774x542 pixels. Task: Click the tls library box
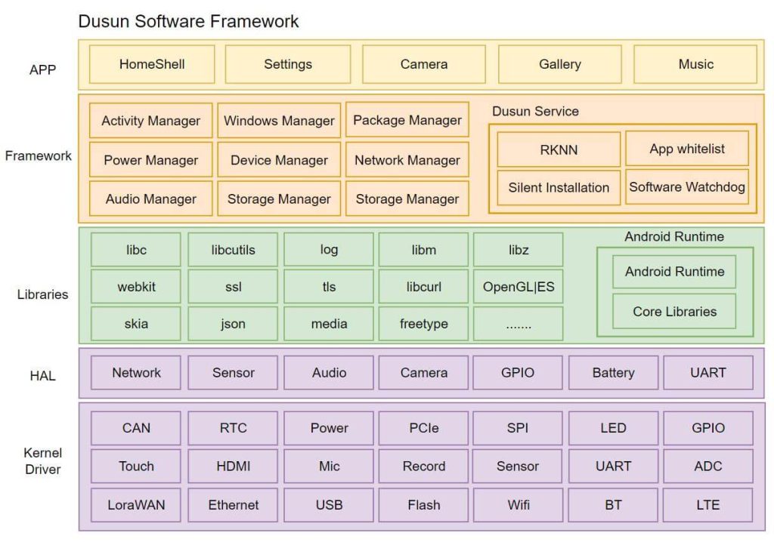pos(329,287)
